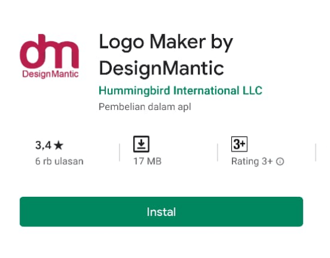Tap the DesignMantic wordmark under the logo
Image resolution: width=330 pixels, height=258 pixels.
[x=51, y=74]
